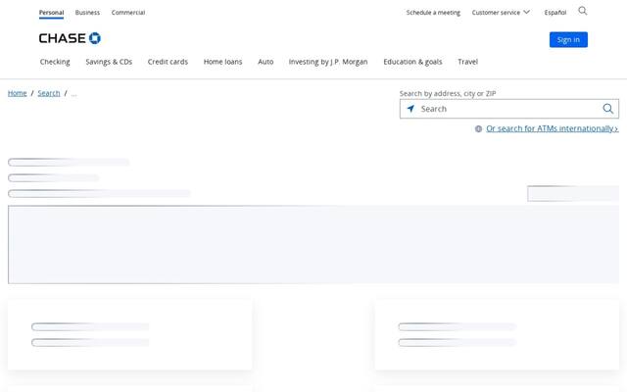This screenshot has width=627, height=392.
Task: Switch to the Personal tab
Action: coord(51,13)
